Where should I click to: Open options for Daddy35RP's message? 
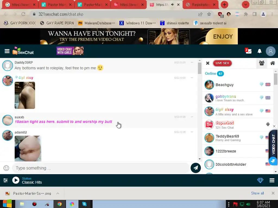pos(192,62)
